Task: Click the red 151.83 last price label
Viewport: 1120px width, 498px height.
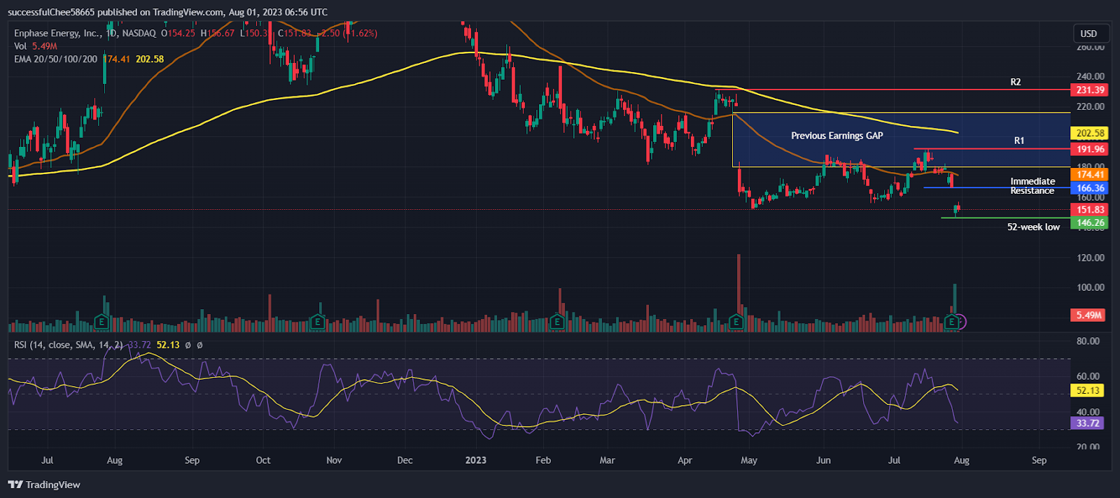Action: click(x=1090, y=210)
